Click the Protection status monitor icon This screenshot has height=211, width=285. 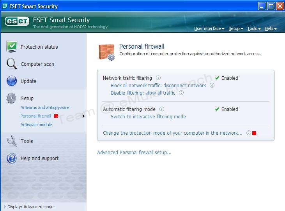(x=12, y=47)
